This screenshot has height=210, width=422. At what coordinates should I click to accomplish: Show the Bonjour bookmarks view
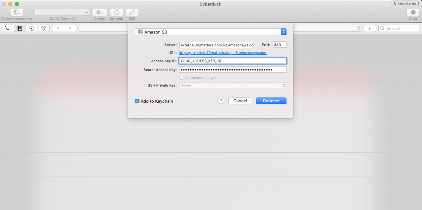coord(43,28)
